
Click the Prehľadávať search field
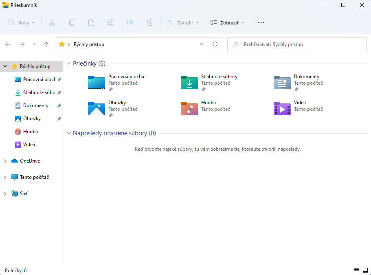pos(297,44)
